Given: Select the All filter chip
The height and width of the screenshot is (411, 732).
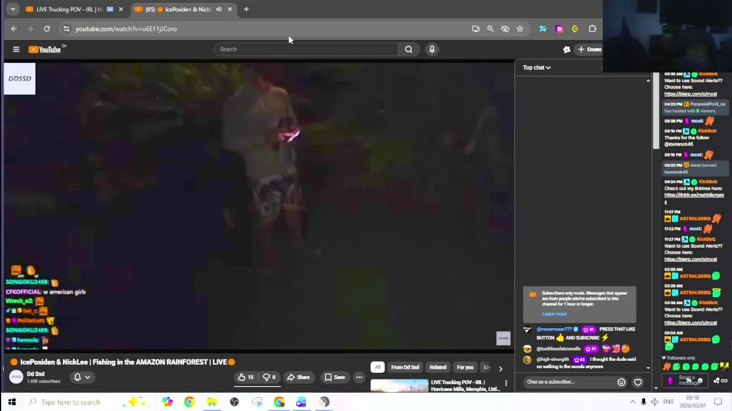Looking at the screenshot, I should 377,367.
